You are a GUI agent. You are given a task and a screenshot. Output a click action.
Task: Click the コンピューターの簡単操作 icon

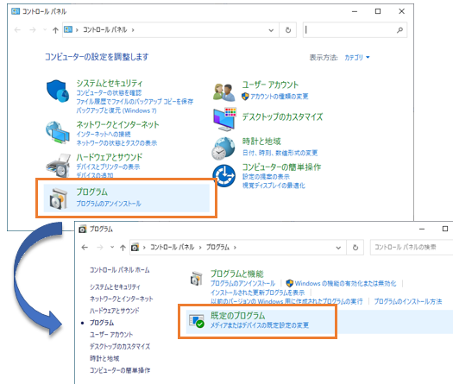pyautogui.click(x=223, y=176)
